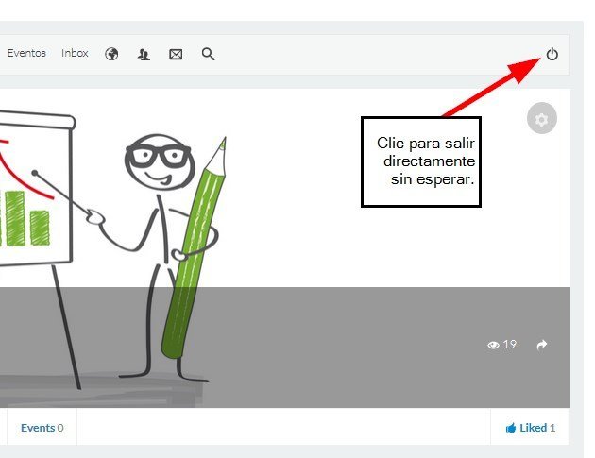Open the globe notifications icon
595x458 pixels.
(x=111, y=54)
